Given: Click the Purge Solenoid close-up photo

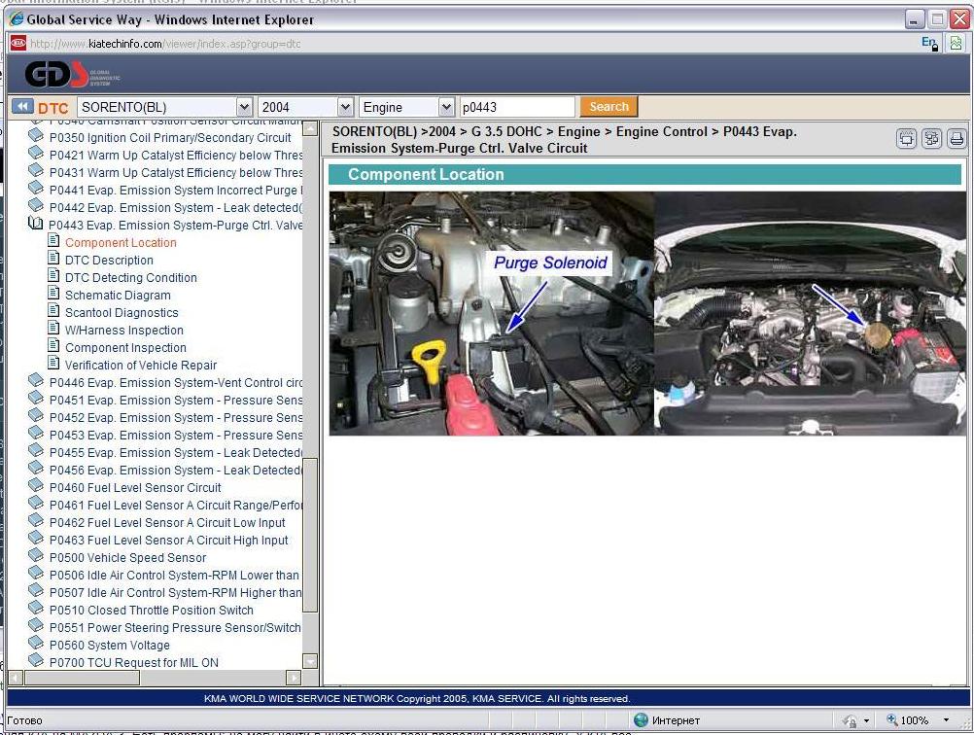Looking at the screenshot, I should click(x=491, y=313).
